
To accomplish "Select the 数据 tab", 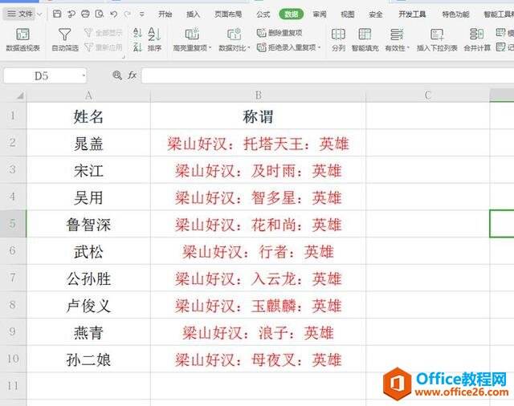I will (291, 14).
